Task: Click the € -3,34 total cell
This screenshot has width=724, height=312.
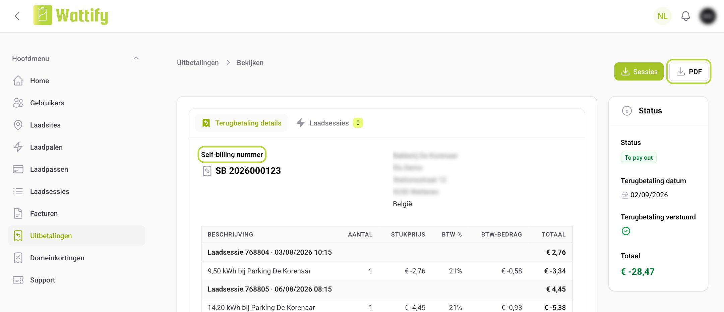Action: (x=555, y=271)
